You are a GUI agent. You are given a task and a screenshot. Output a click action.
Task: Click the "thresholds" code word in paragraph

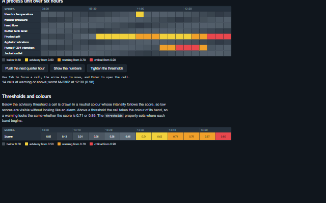[x=114, y=116]
